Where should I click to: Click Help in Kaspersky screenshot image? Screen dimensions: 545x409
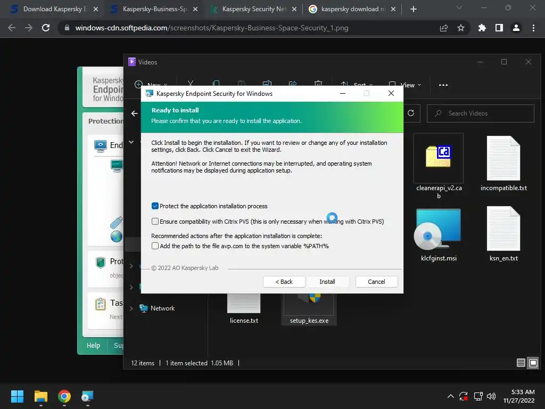(93, 345)
